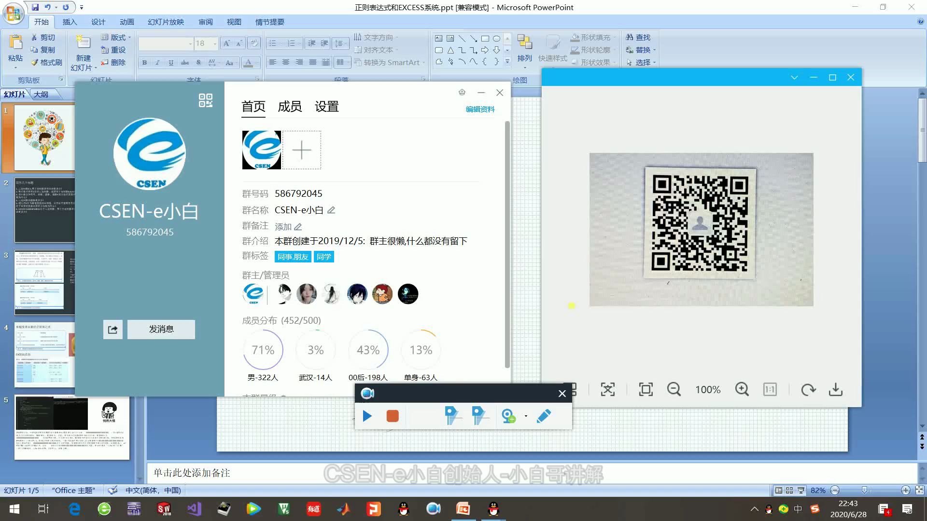Show the group QR code icon

[205, 100]
